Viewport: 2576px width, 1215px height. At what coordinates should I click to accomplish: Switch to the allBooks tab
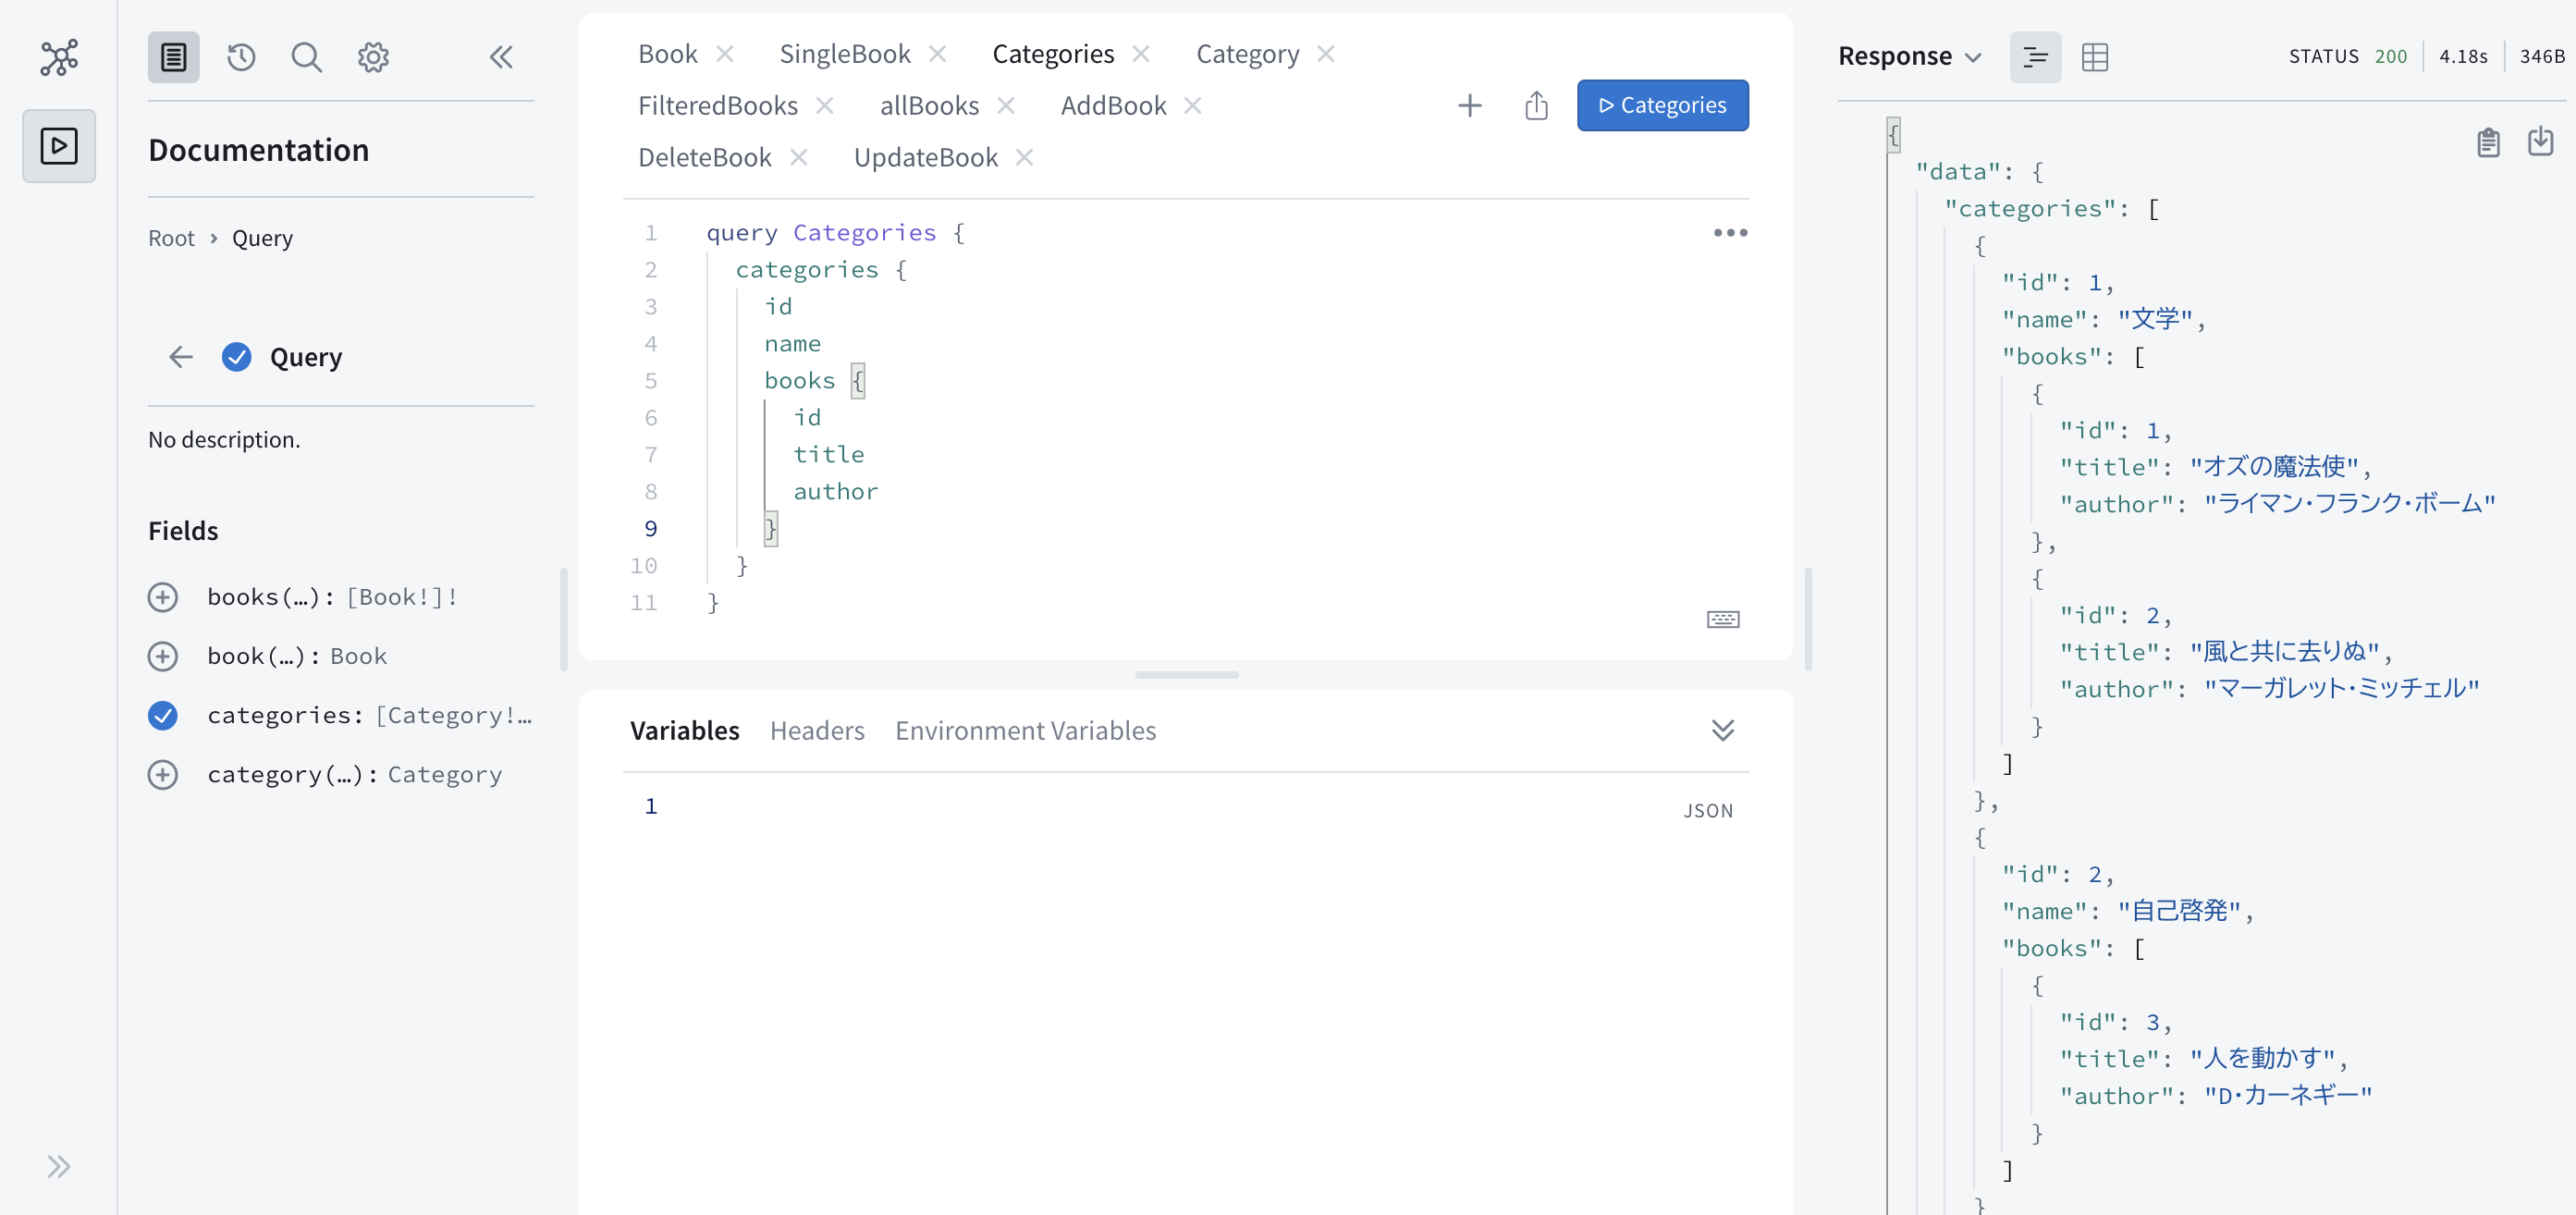[929, 105]
